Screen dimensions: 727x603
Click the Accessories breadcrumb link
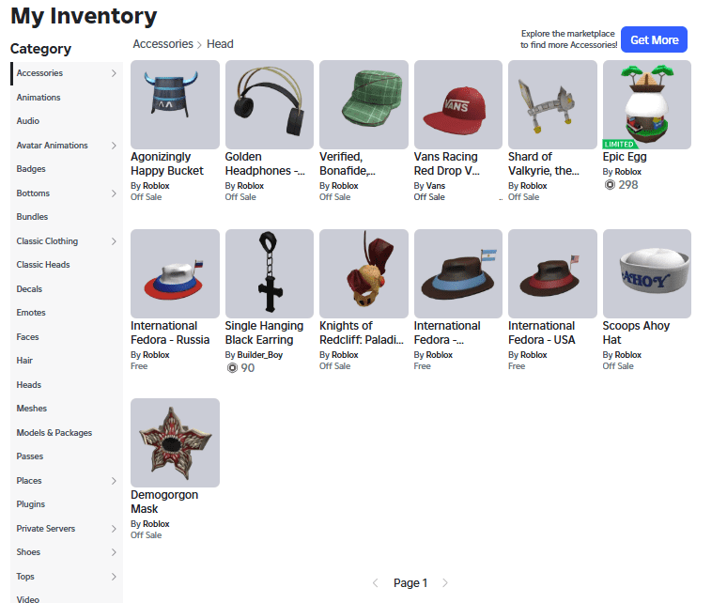[163, 44]
